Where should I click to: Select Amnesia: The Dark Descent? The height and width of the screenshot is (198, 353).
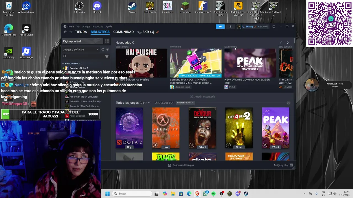point(85,106)
